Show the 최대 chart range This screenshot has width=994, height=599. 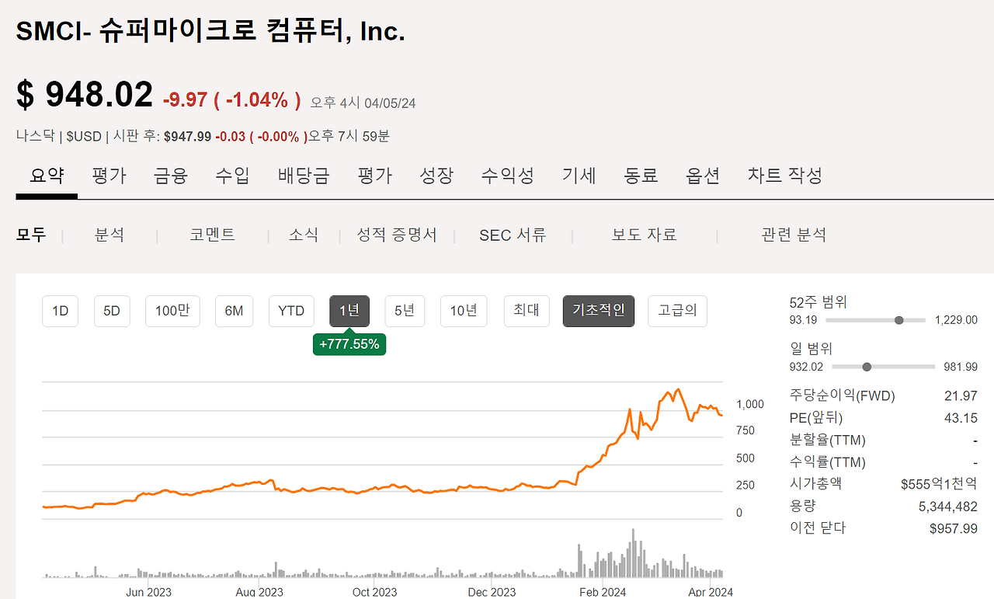point(527,312)
